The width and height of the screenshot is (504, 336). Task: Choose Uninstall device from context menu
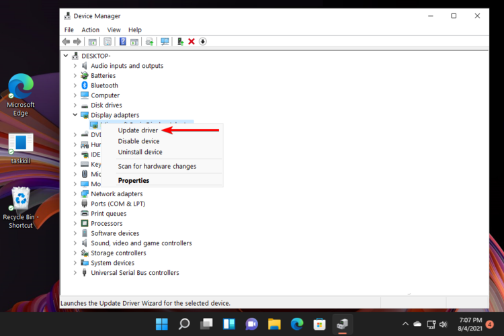(140, 152)
